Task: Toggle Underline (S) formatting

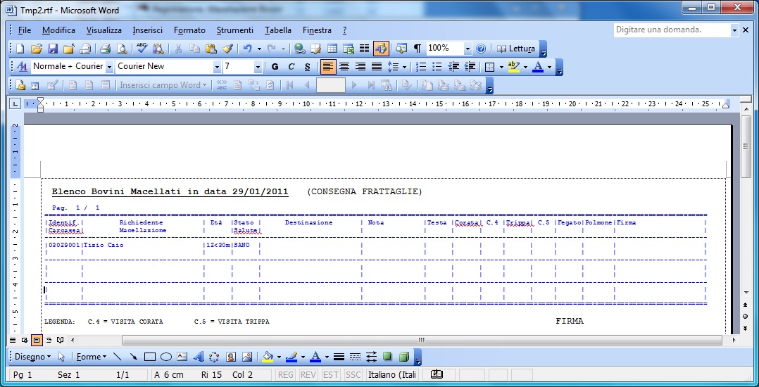Action: pyautogui.click(x=308, y=66)
